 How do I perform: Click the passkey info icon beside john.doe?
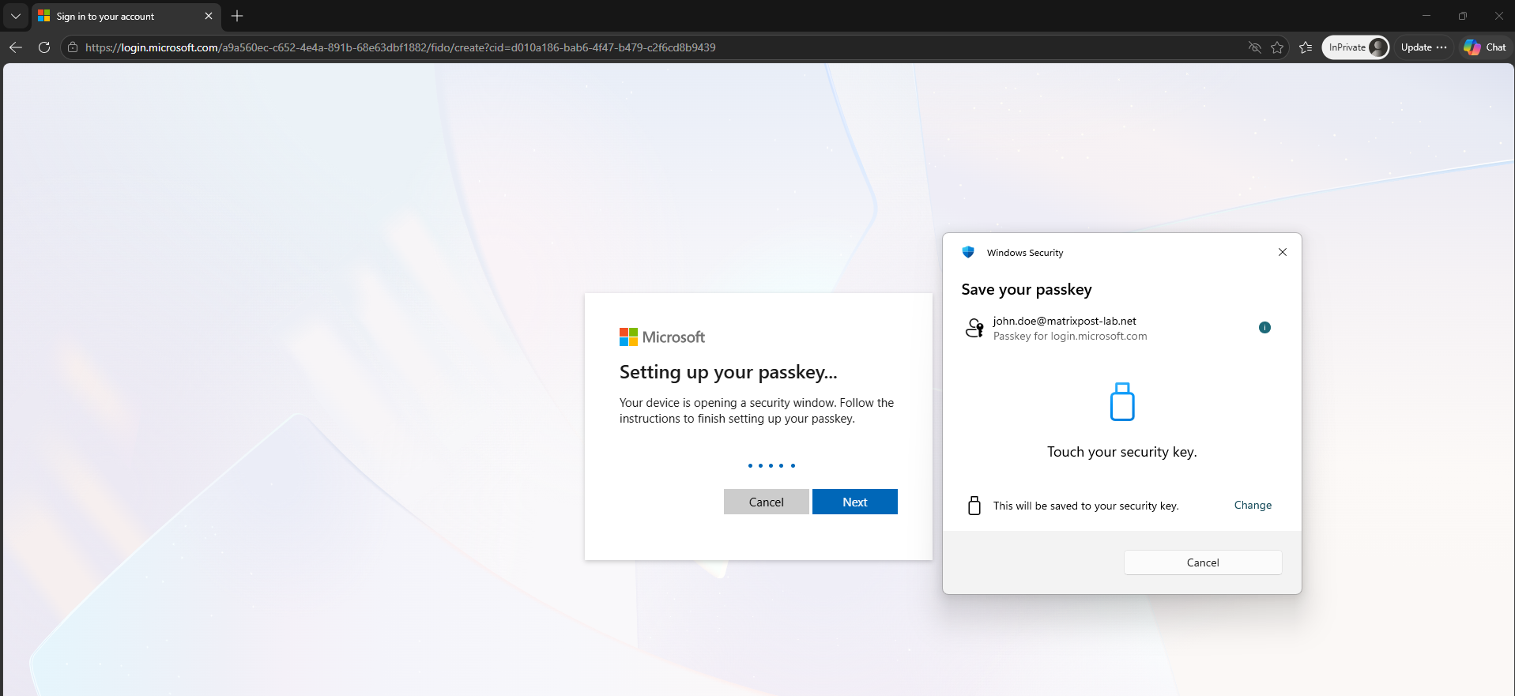(1264, 328)
